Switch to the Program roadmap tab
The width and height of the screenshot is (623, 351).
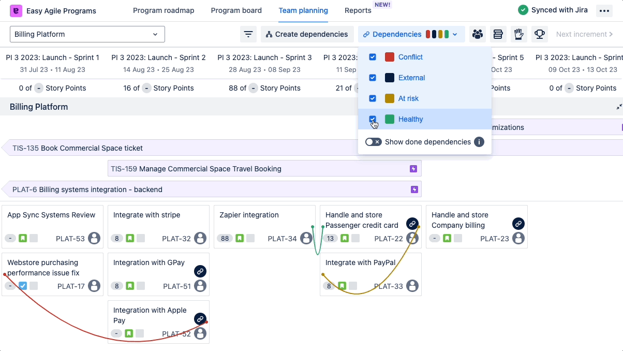164,10
